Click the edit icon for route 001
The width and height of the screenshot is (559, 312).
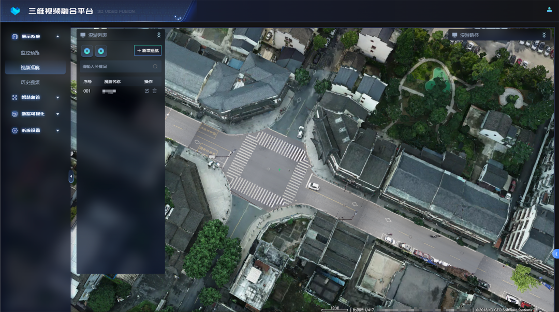[x=146, y=91]
